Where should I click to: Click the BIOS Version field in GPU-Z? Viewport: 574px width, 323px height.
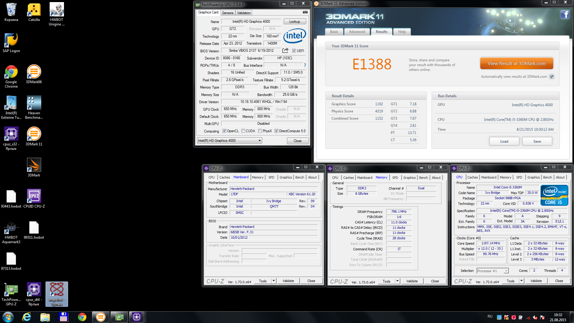[x=251, y=51]
